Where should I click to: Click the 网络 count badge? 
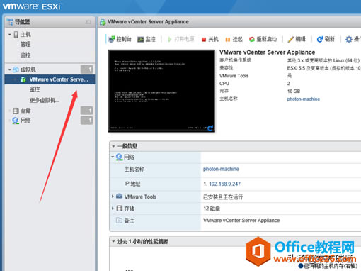click(86, 121)
